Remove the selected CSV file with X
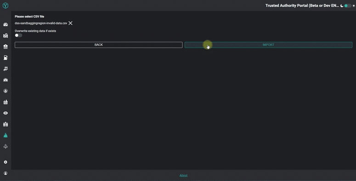The height and width of the screenshot is (181, 356). tap(71, 23)
